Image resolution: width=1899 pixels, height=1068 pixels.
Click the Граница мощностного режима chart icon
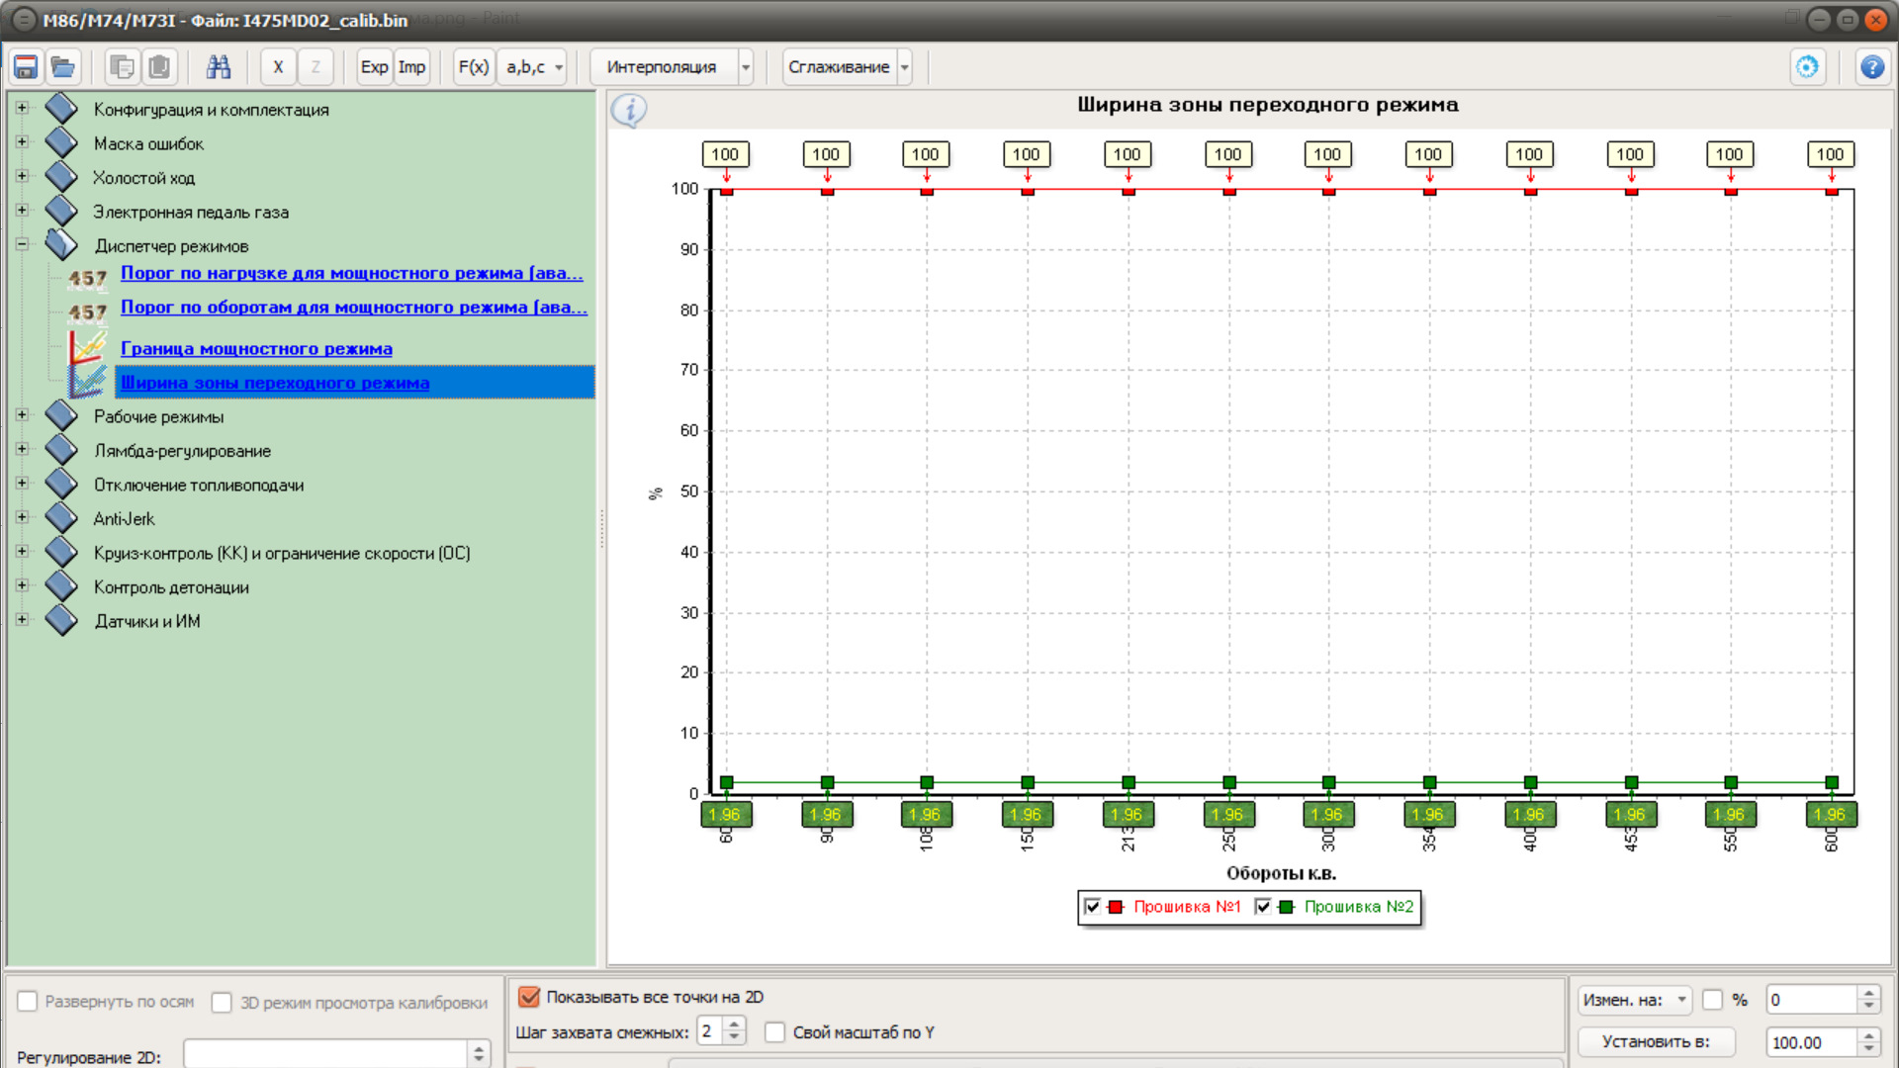click(87, 347)
